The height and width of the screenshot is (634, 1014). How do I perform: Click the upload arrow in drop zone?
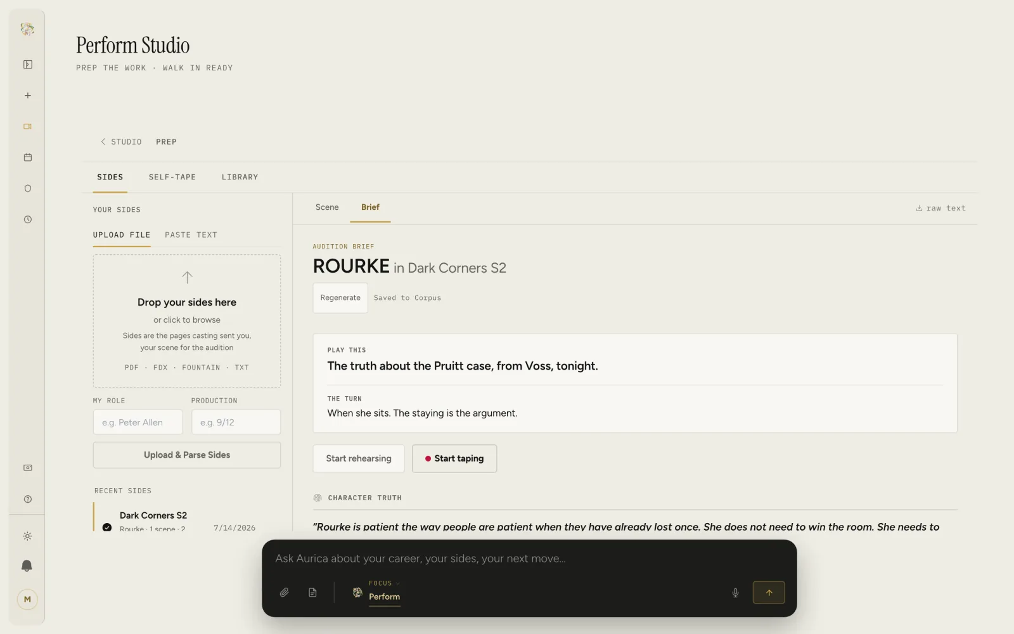pos(187,277)
